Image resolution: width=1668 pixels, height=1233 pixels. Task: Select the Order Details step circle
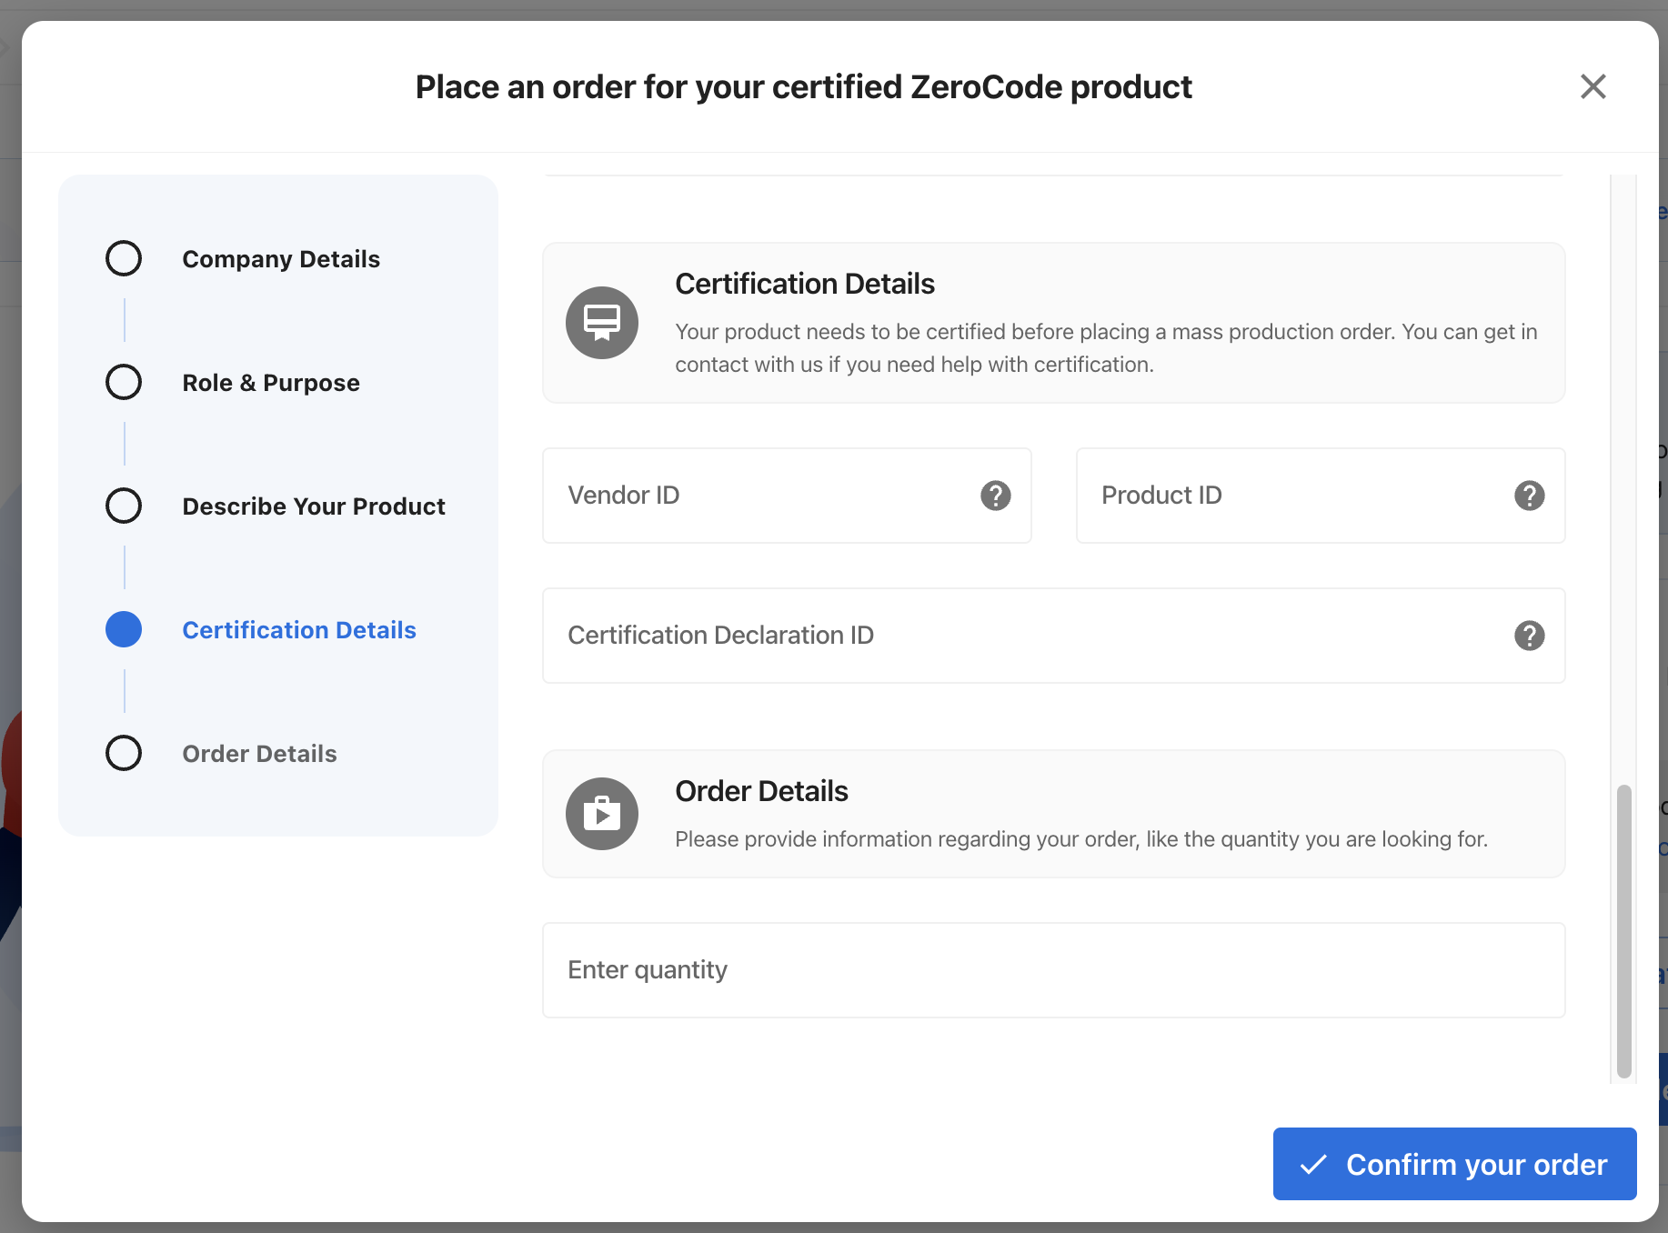124,753
